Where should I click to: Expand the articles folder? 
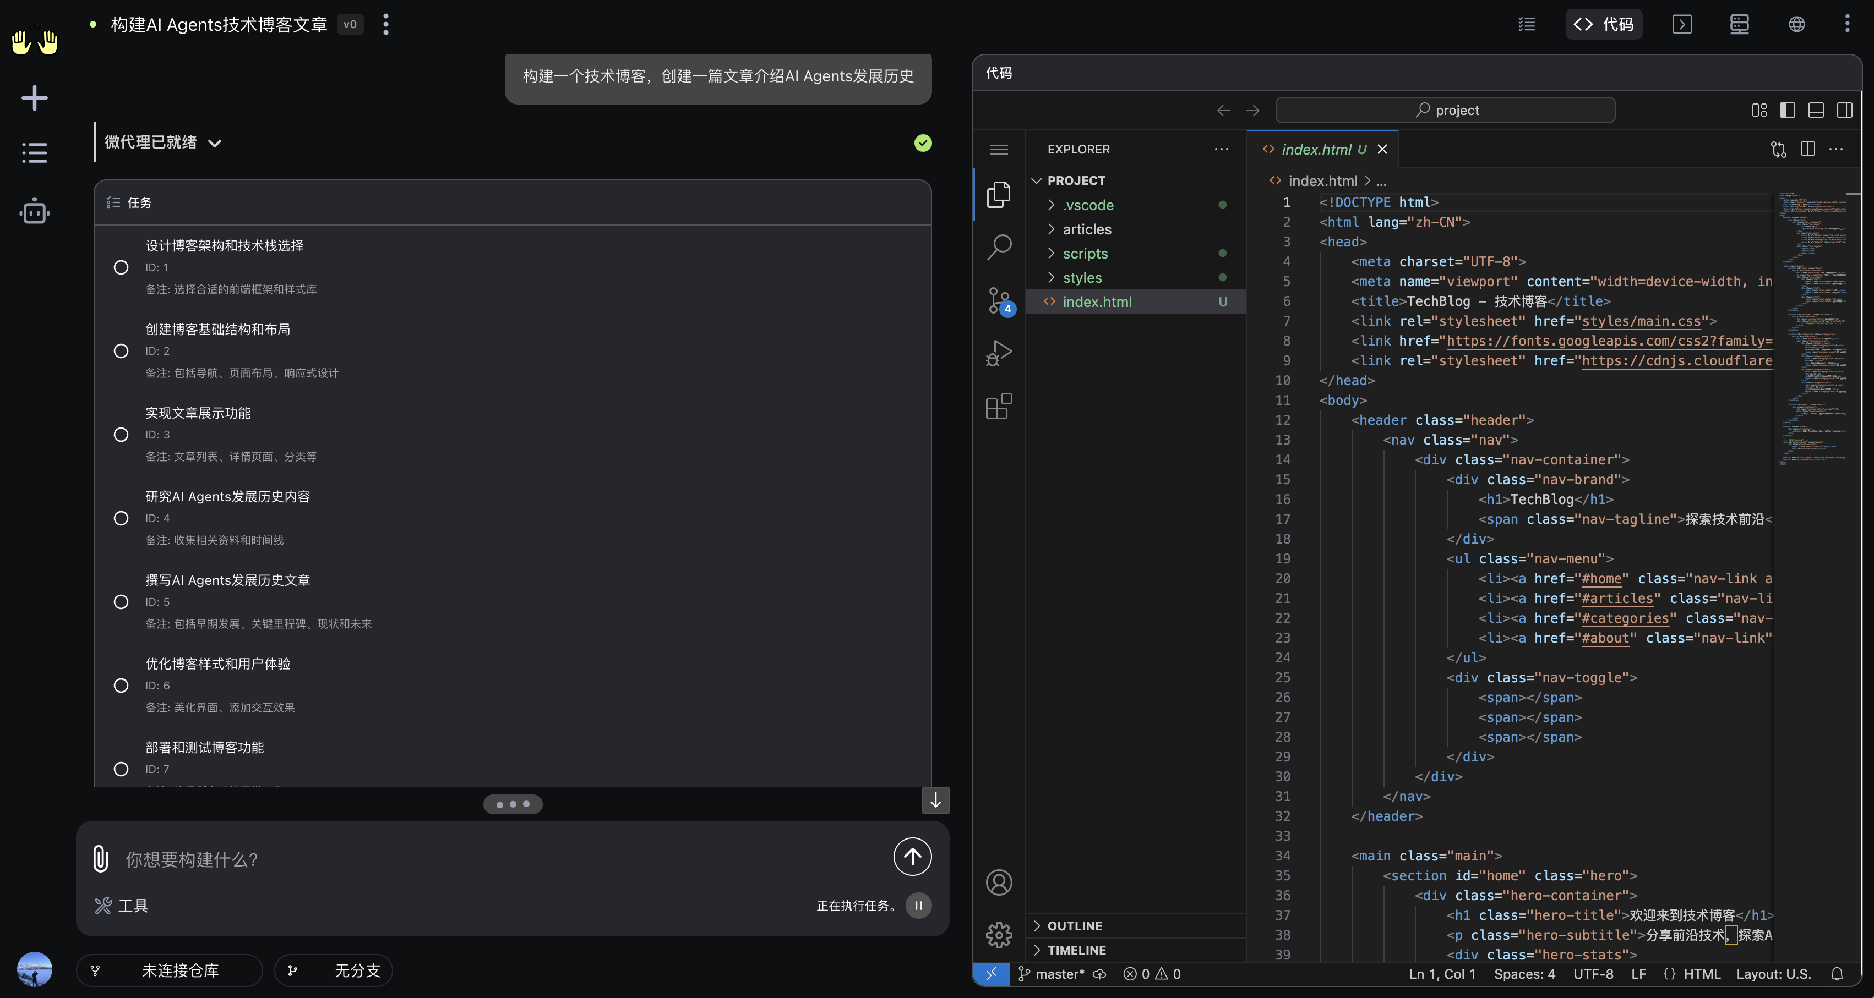click(1086, 229)
